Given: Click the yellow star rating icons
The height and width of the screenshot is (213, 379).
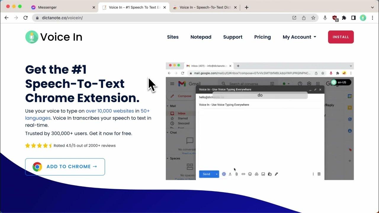Looking at the screenshot, I should tap(38, 146).
